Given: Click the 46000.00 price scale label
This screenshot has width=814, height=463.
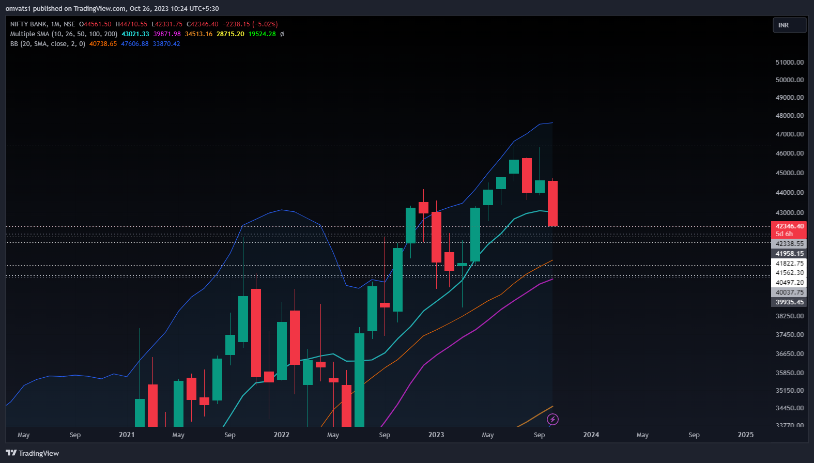Looking at the screenshot, I should click(790, 153).
